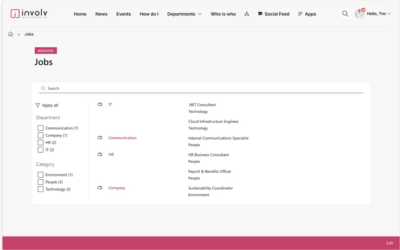Open the 45 notifications badge
Screen dimensions: 400x250
(363, 10)
